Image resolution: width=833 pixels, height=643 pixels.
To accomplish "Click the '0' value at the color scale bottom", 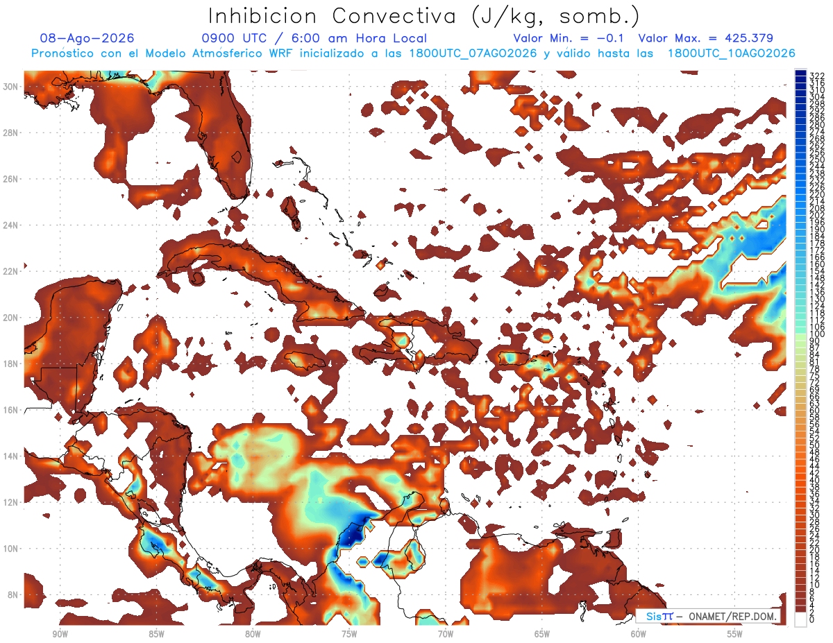I will click(812, 619).
